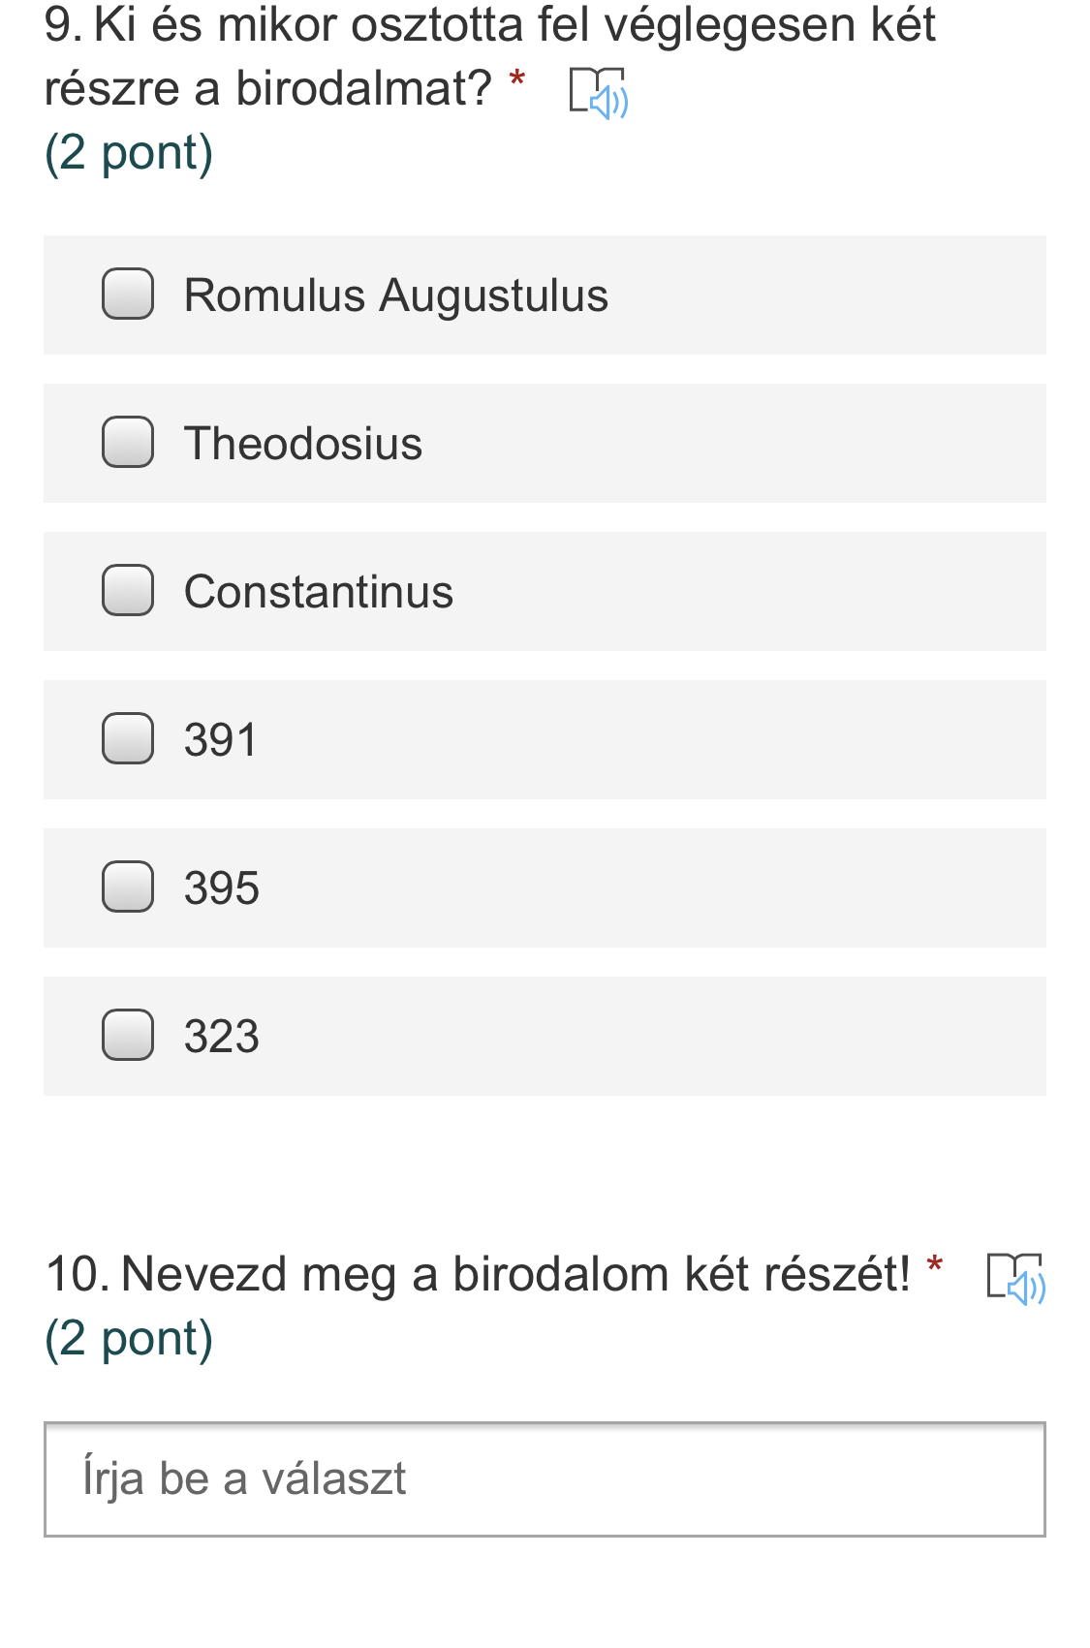The width and height of the screenshot is (1090, 1648).
Task: Focus the 'Írja be a választ' answer field
Action: coord(545,1478)
